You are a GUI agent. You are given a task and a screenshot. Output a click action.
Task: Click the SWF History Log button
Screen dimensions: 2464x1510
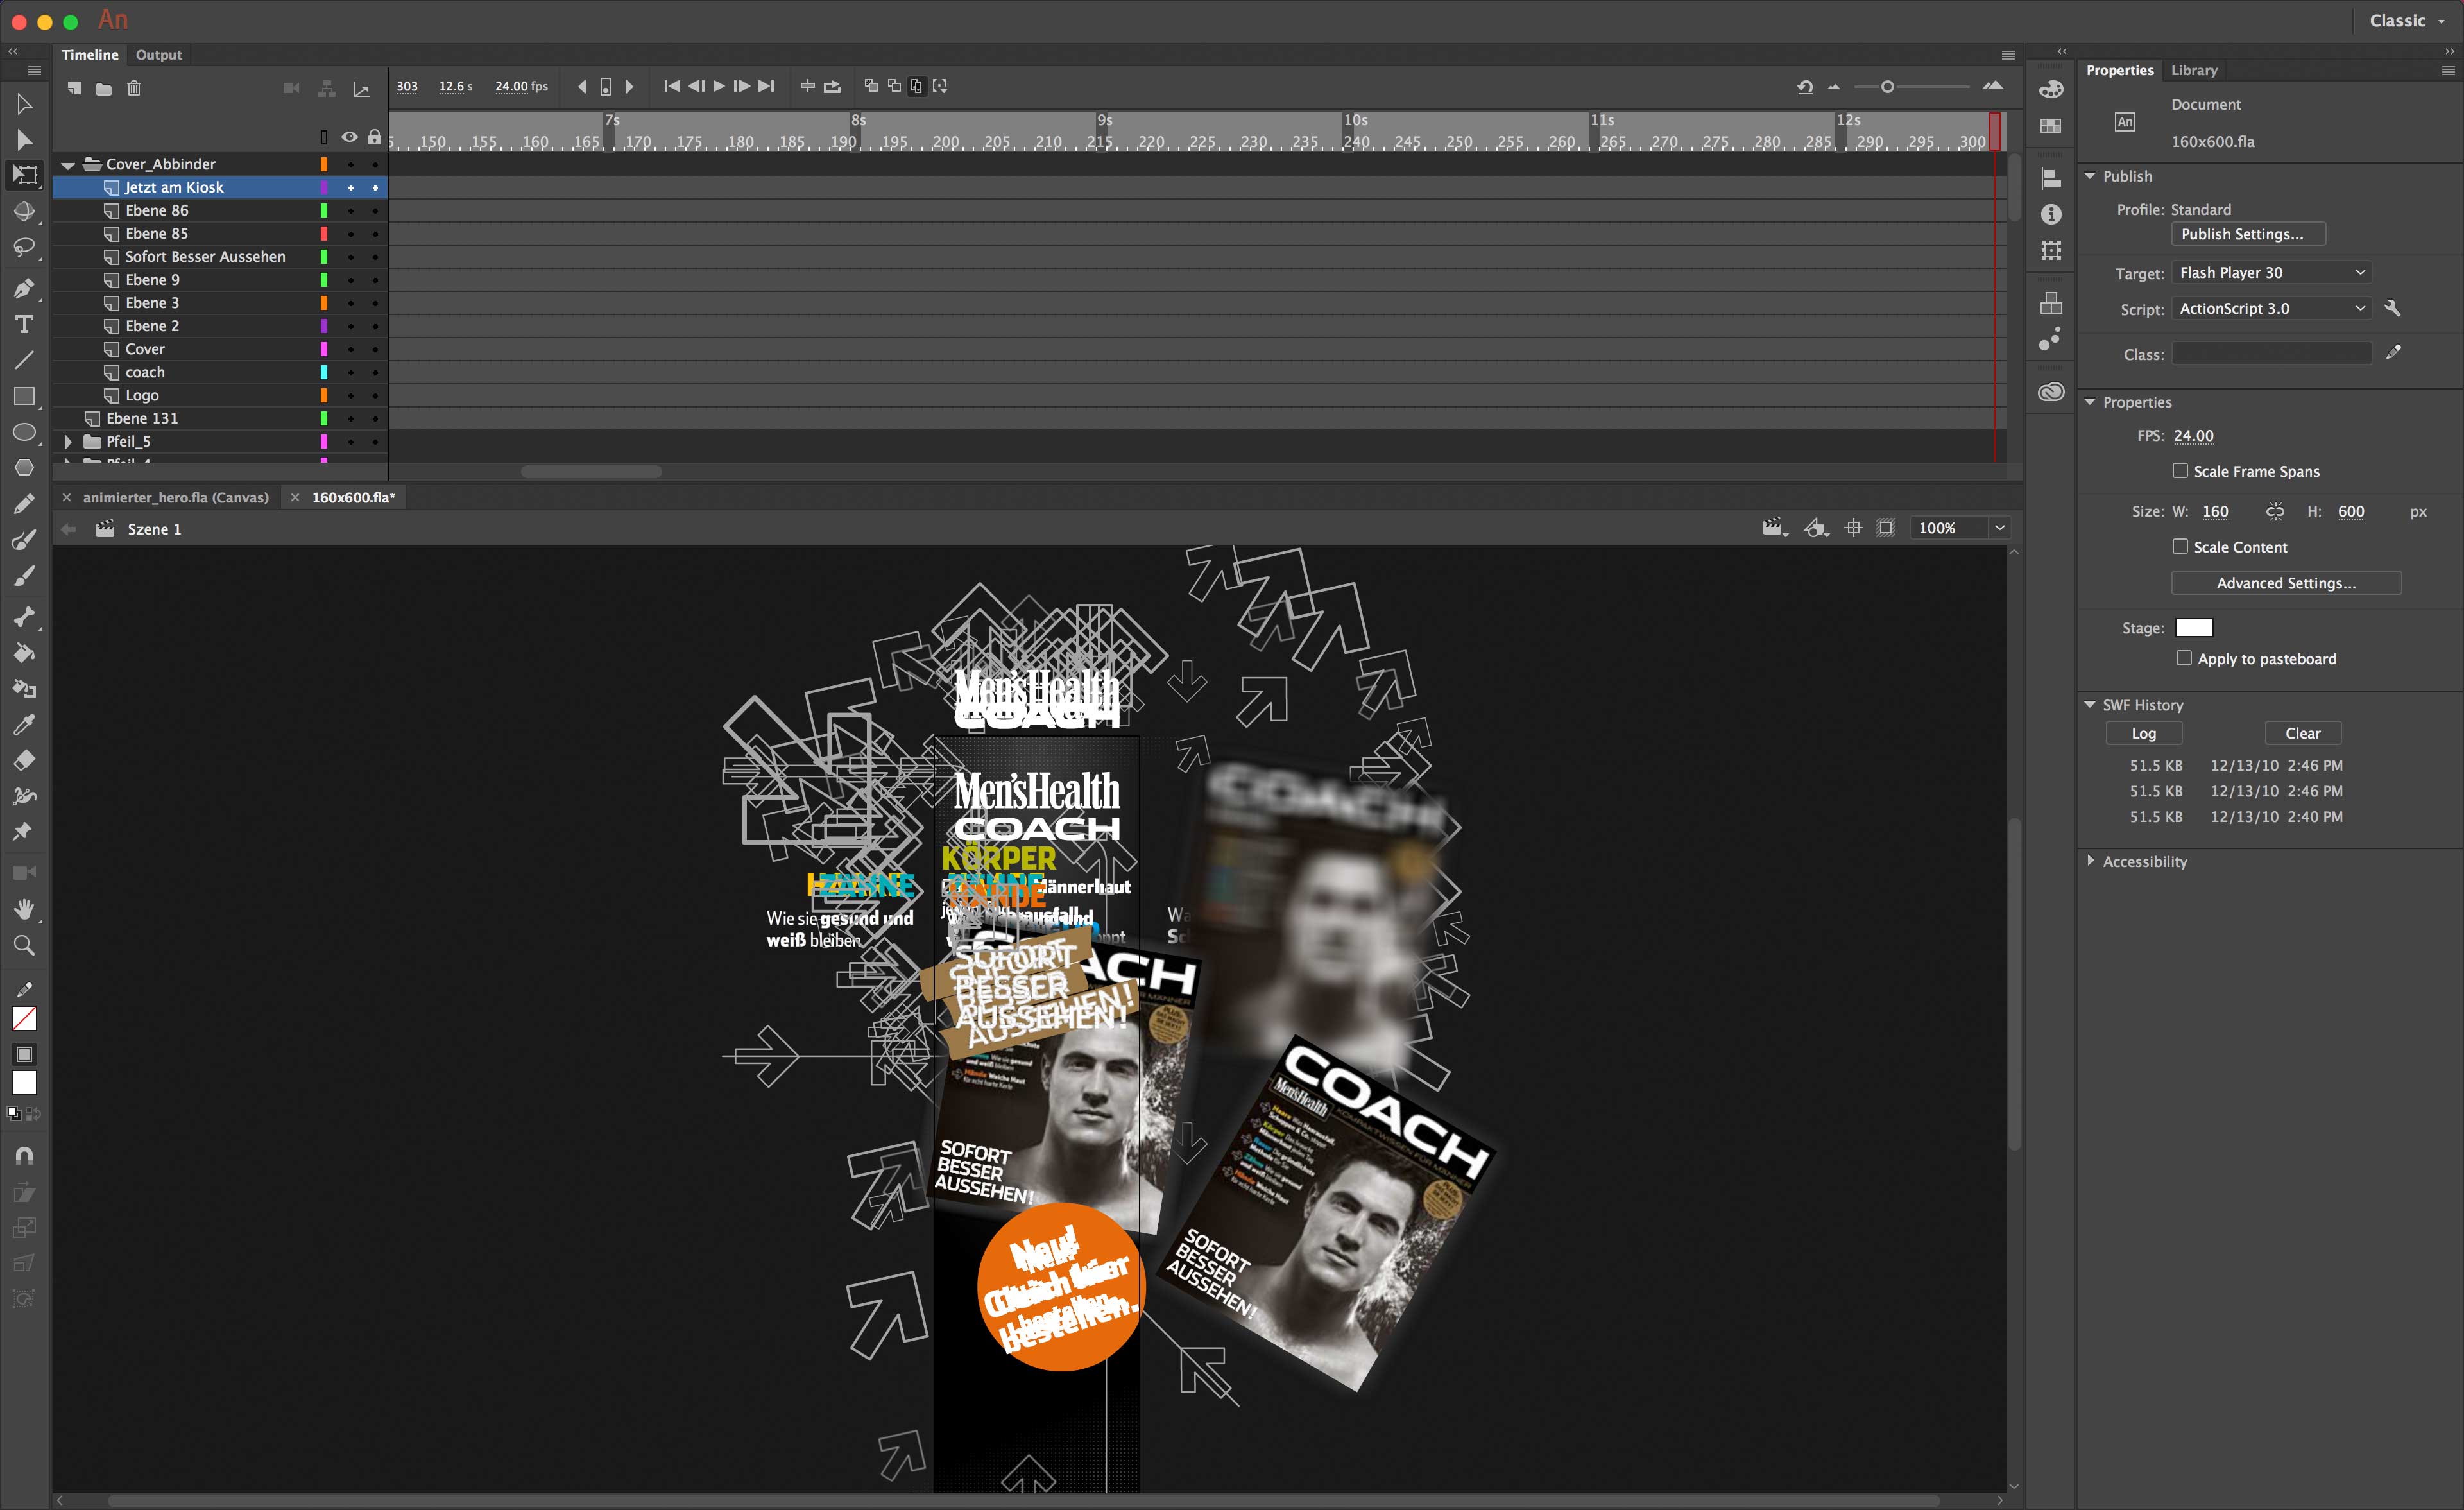tap(2143, 733)
